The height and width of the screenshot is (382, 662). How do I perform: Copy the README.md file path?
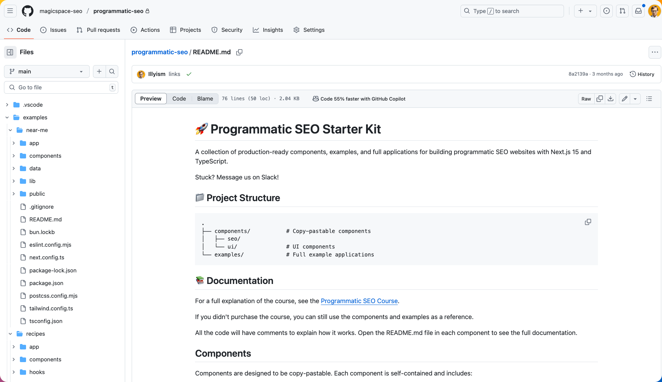point(239,52)
